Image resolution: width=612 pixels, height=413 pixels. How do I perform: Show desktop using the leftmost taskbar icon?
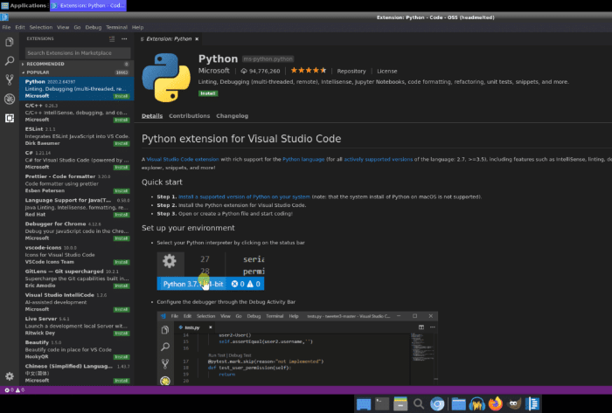point(364,404)
